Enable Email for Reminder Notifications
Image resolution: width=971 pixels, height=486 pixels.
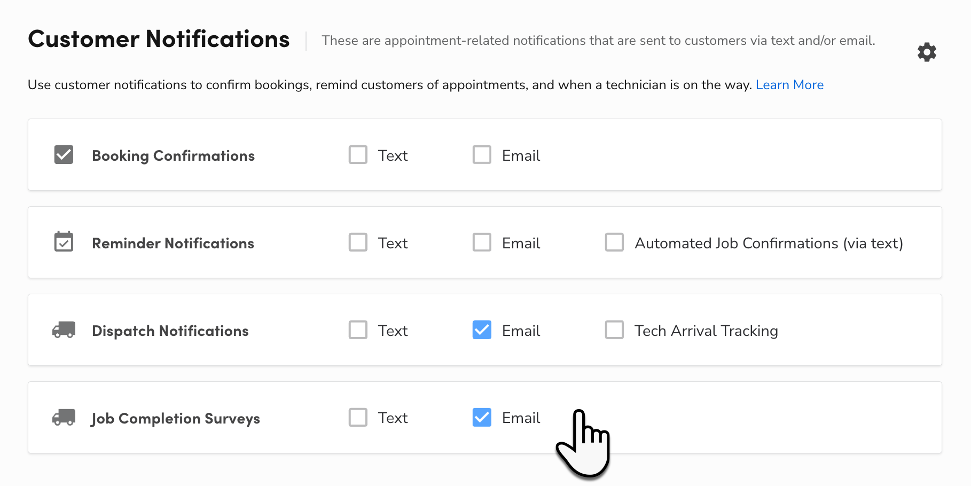(482, 242)
